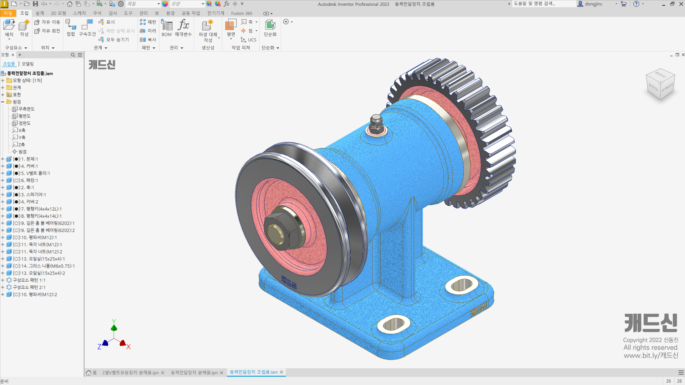This screenshot has width=685, height=385.
Task: Click the UCS tool
Action: pos(249,40)
